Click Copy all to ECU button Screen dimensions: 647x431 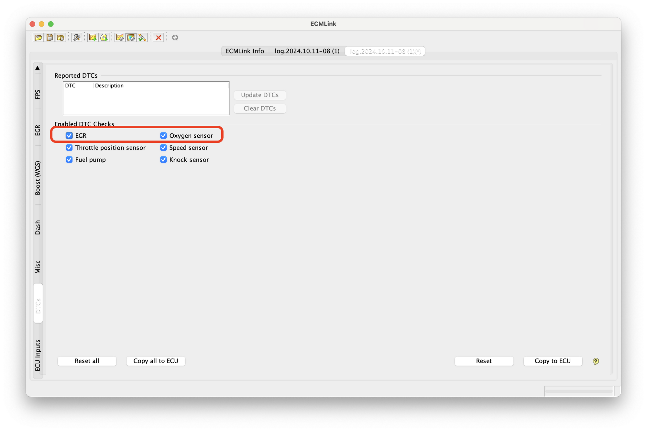point(156,361)
